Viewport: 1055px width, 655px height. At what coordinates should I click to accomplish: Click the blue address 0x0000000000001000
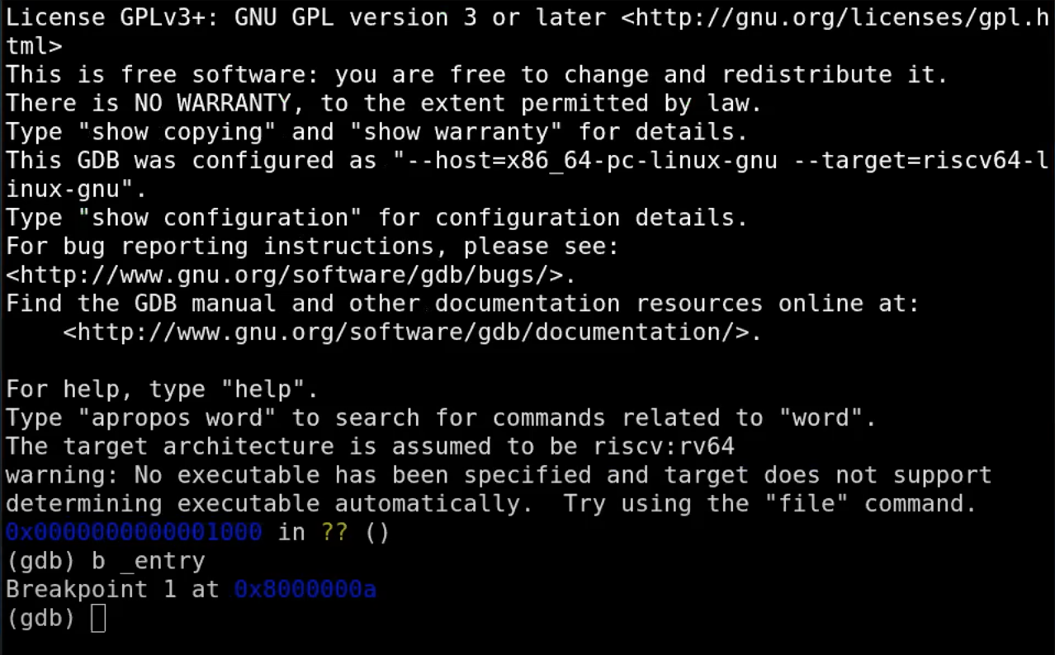[x=134, y=532]
